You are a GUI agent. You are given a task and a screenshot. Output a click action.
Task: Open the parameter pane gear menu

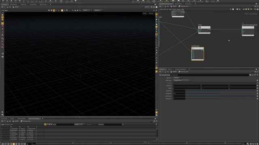coord(250,75)
